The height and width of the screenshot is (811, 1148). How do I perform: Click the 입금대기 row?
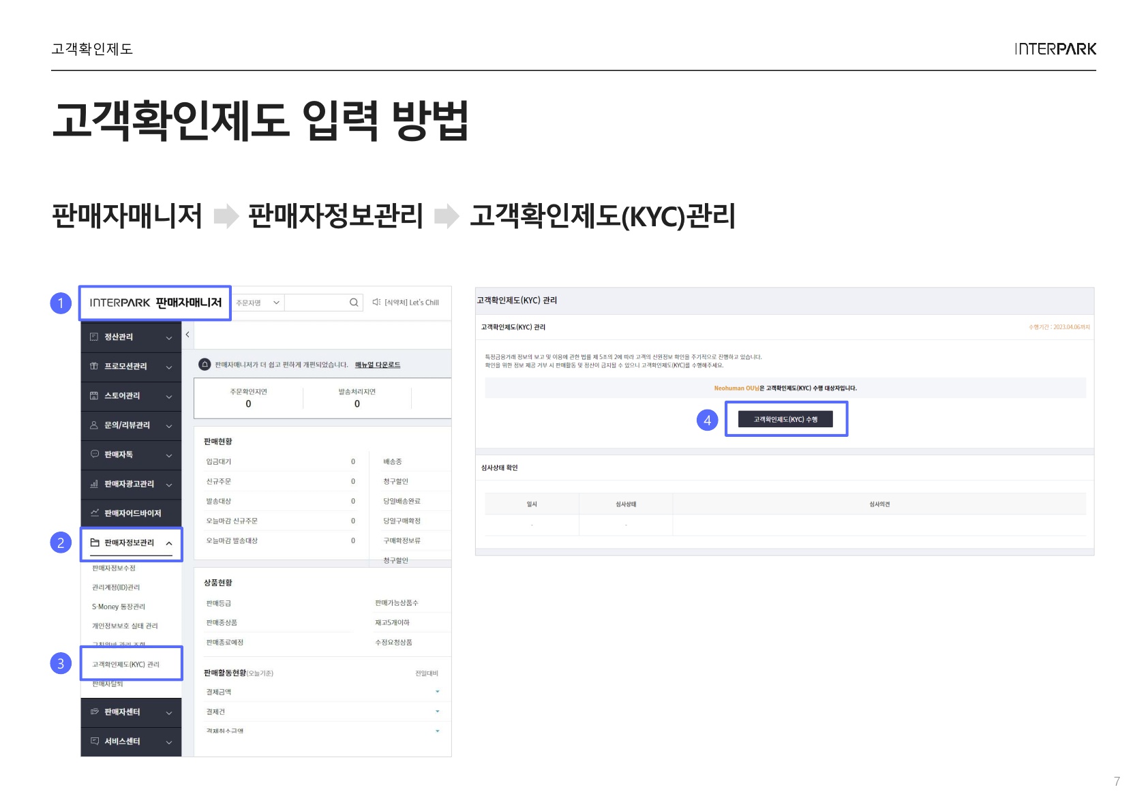point(281,461)
